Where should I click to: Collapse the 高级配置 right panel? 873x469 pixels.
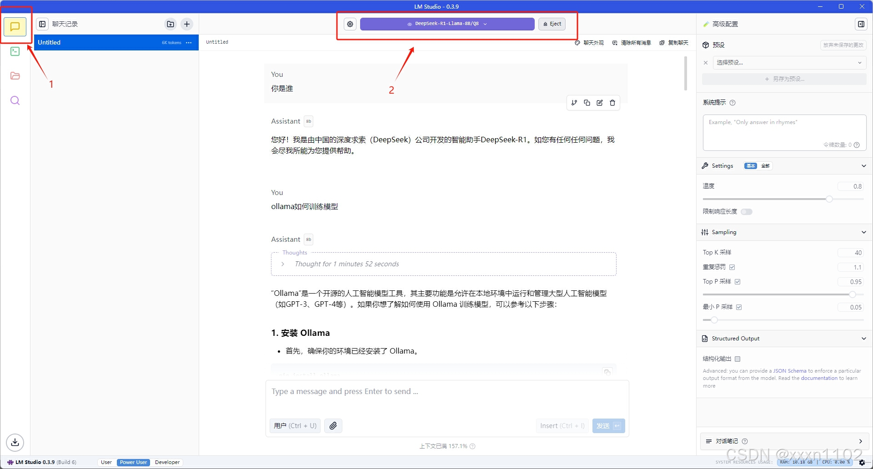tap(861, 24)
